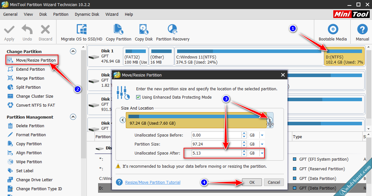Select the (Other) 16 MB partition block
The image size is (372, 196).
pyautogui.click(x=161, y=56)
